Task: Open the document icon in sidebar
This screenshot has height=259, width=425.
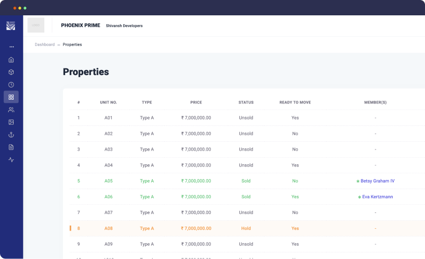Action: coord(11,147)
